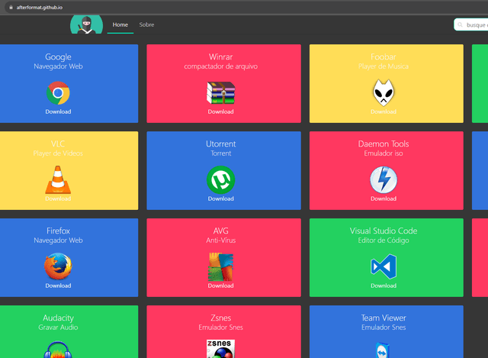488x358 pixels.
Task: Click the Audacity card title
Action: coord(58,318)
